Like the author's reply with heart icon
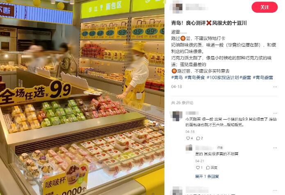This screenshot has height=195, width=285. (198, 168)
